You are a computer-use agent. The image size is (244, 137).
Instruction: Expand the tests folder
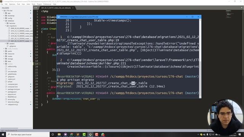click(x=4, y=61)
